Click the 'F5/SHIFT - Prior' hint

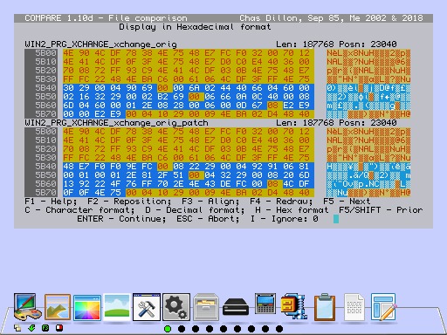[x=381, y=210]
